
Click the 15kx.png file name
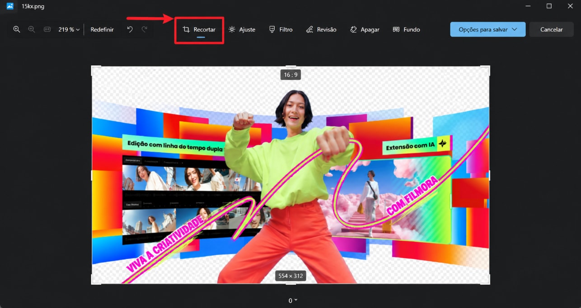[x=33, y=6]
